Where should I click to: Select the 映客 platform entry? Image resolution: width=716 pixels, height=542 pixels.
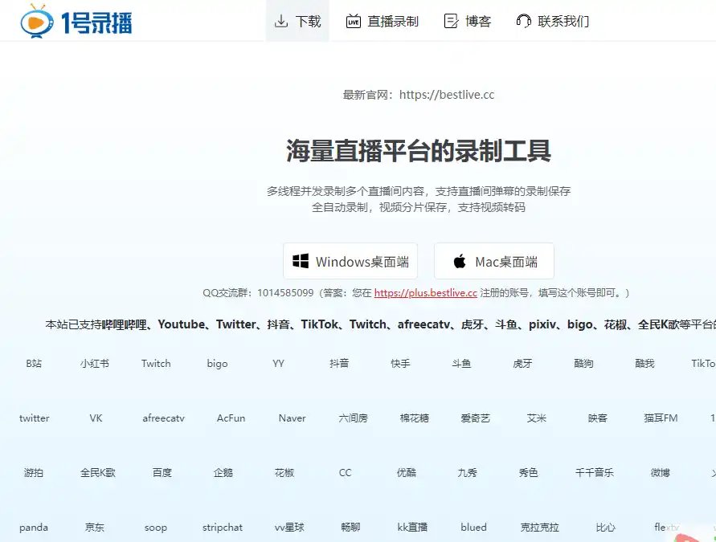(x=598, y=418)
